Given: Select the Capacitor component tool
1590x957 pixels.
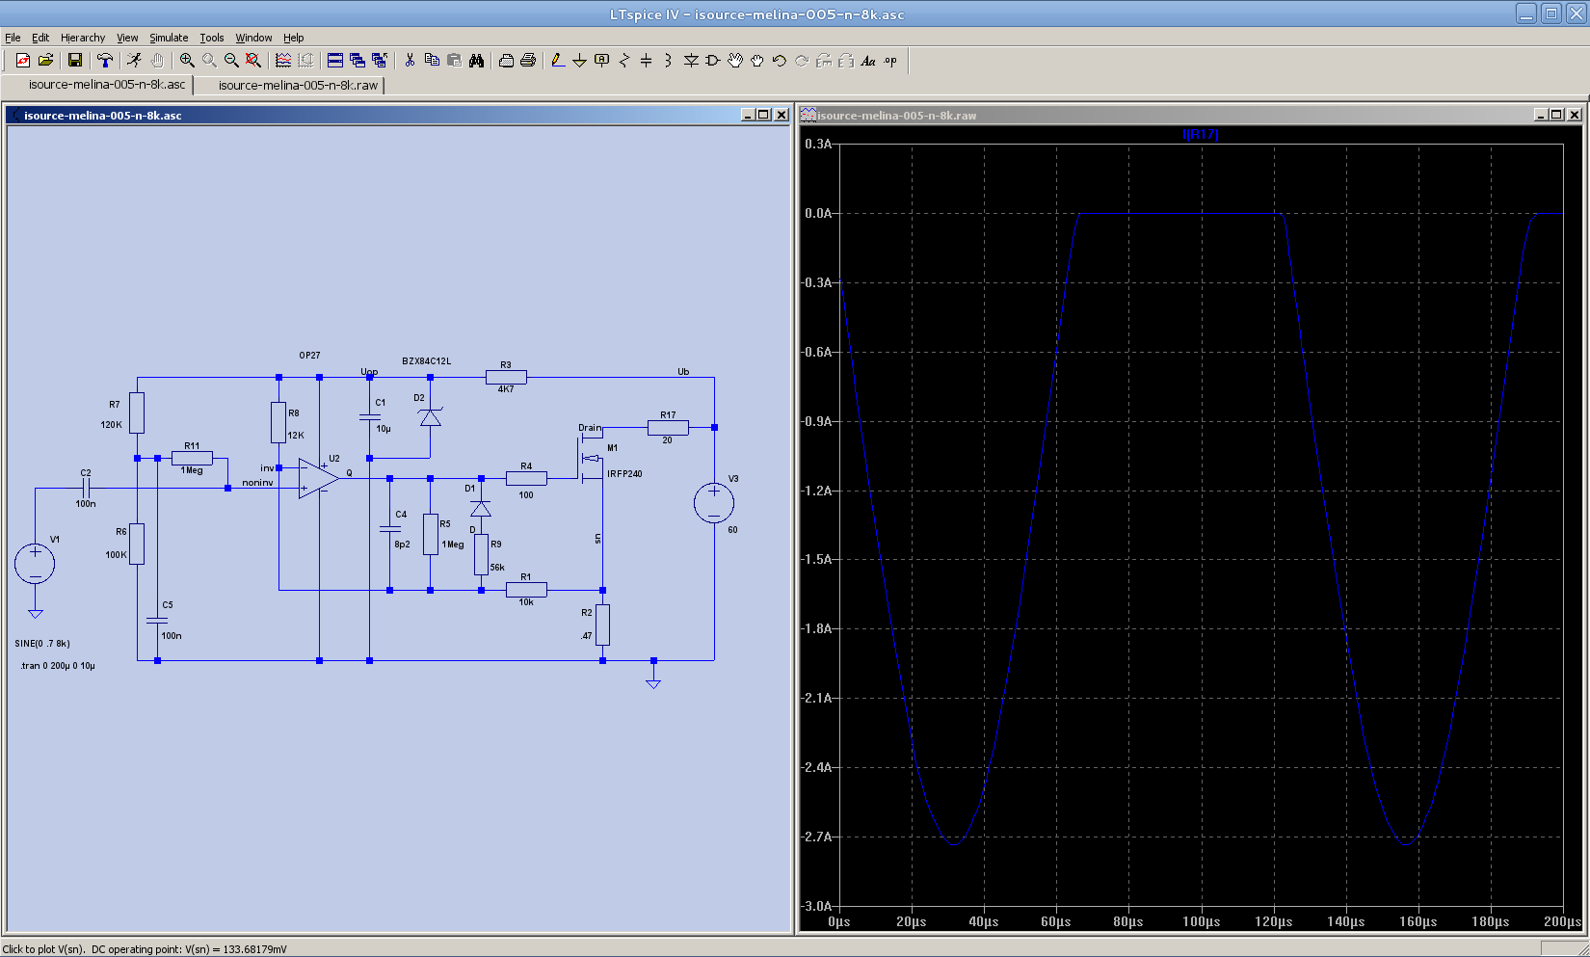Looking at the screenshot, I should coord(646,60).
